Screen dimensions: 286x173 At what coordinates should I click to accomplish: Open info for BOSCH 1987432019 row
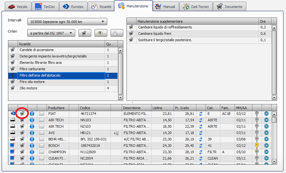coord(32,146)
